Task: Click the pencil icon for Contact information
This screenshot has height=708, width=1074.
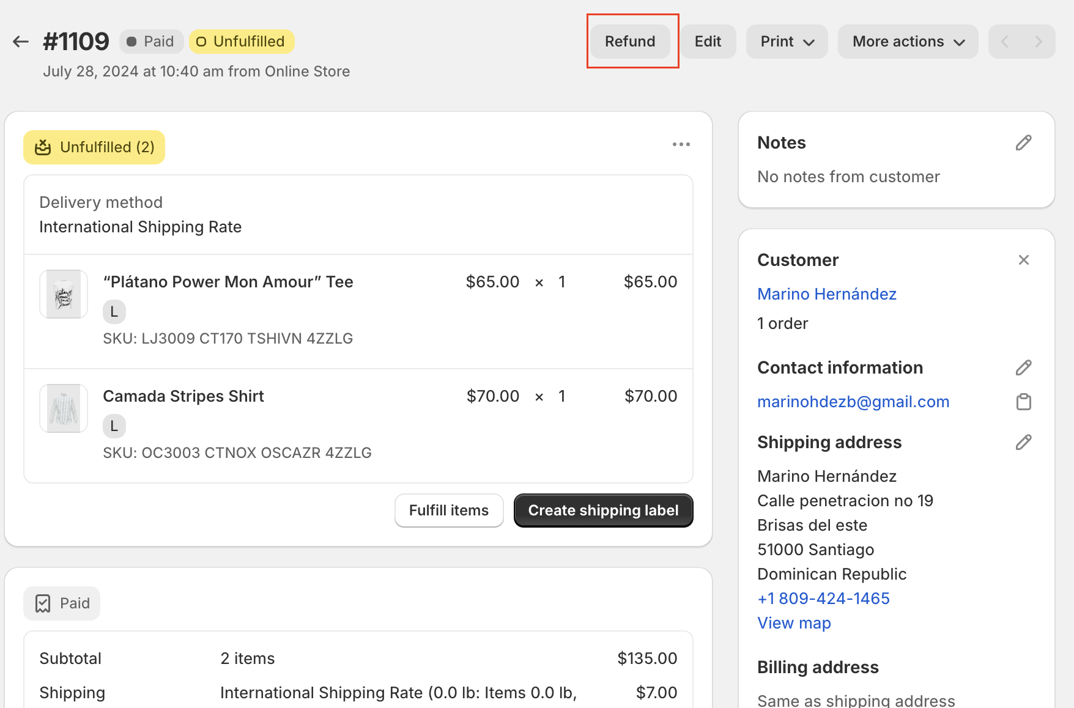Action: pyautogui.click(x=1024, y=367)
